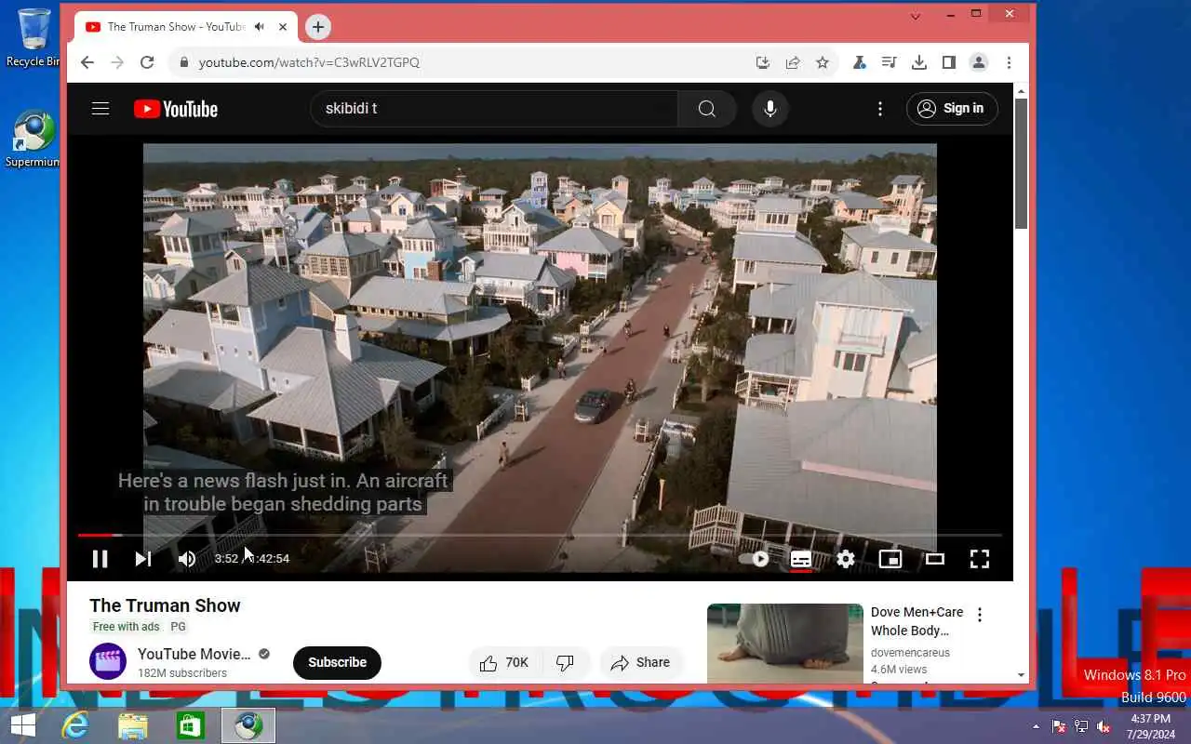This screenshot has width=1191, height=744.
Task: Go to YouTube home via logo
Action: coord(175,109)
